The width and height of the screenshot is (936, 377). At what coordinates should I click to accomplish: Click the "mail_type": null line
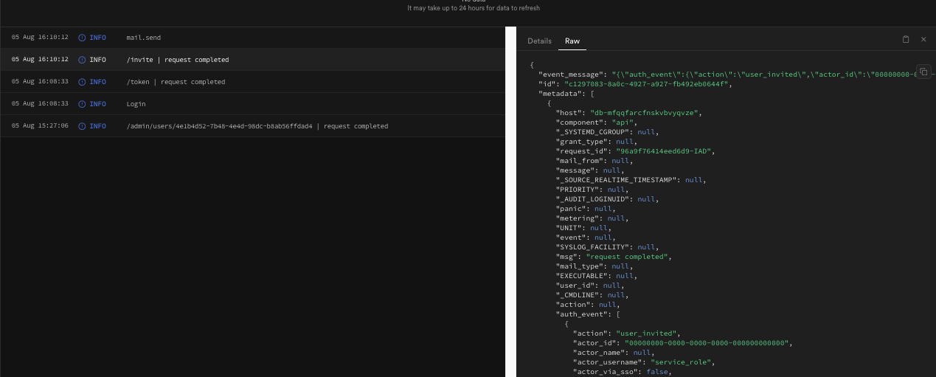[x=594, y=266]
